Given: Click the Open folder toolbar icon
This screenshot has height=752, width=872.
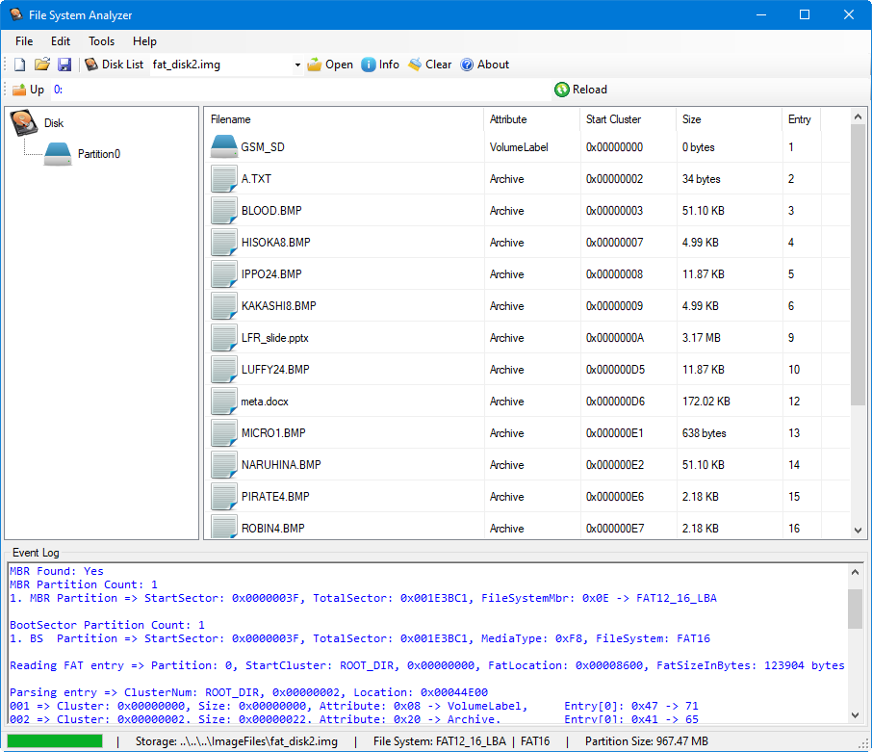Looking at the screenshot, I should (x=42, y=65).
